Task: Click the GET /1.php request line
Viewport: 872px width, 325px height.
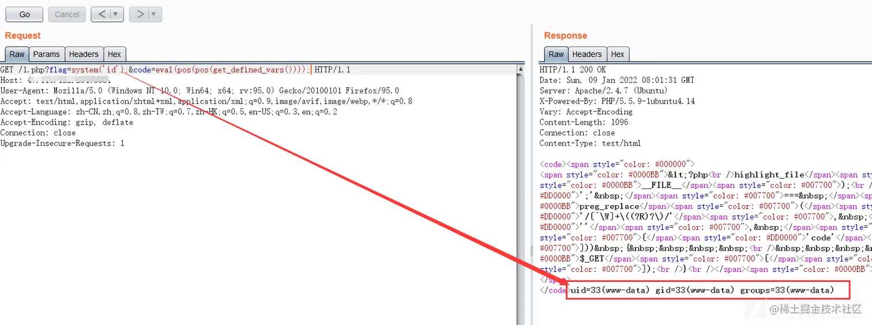Action: click(x=175, y=70)
